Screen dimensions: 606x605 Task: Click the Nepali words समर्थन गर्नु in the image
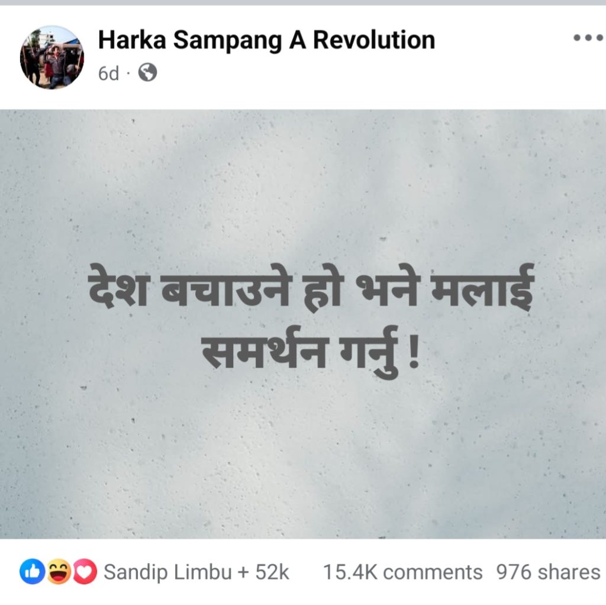300,352
